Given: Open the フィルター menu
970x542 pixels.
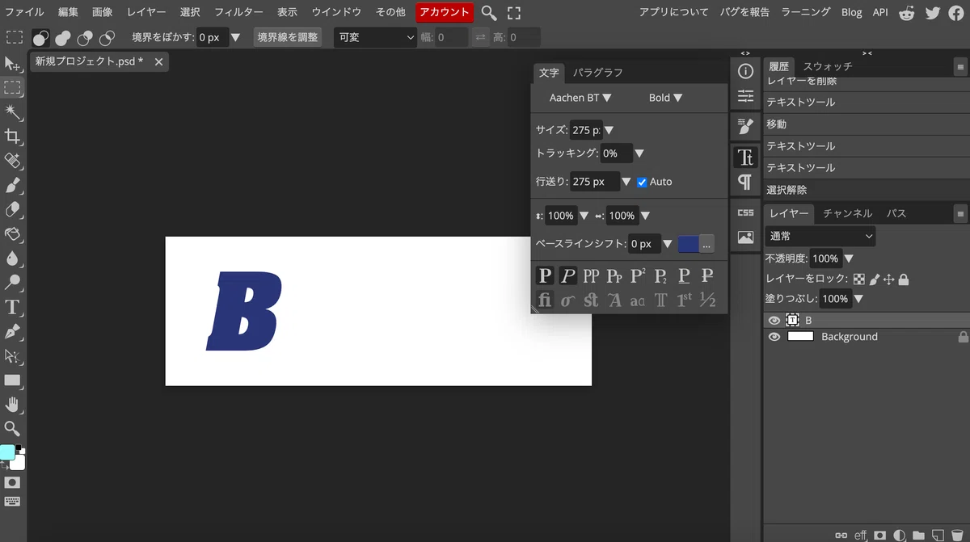Looking at the screenshot, I should coord(239,12).
